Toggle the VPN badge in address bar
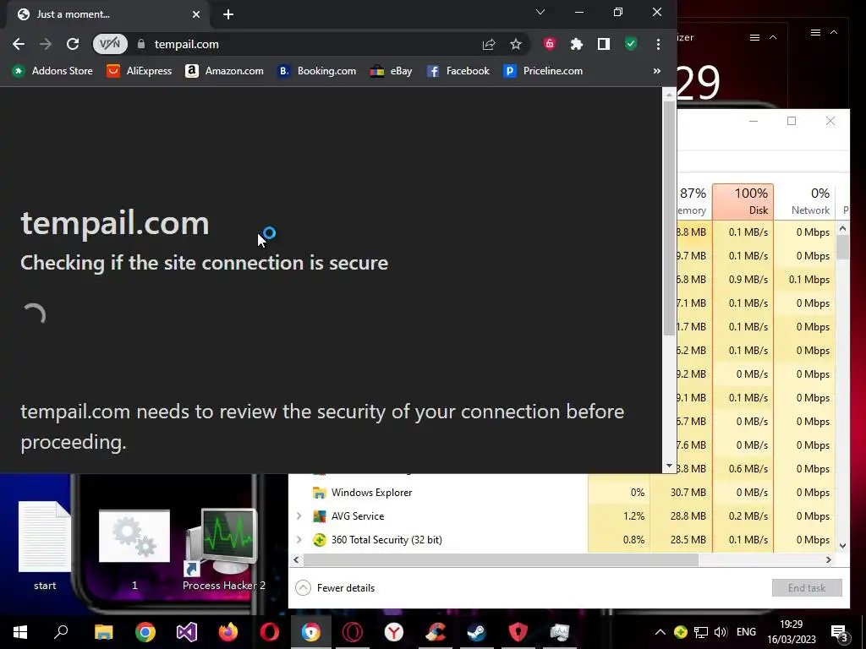The width and height of the screenshot is (866, 649). pos(110,44)
